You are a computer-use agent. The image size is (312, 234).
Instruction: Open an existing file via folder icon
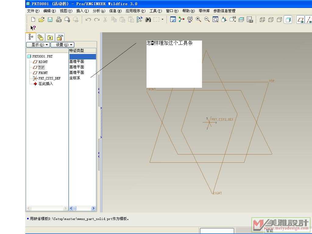coord(41,19)
